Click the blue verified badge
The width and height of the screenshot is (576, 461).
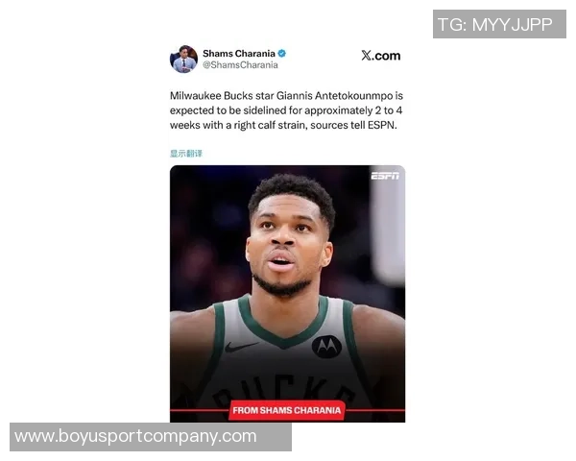[281, 54]
